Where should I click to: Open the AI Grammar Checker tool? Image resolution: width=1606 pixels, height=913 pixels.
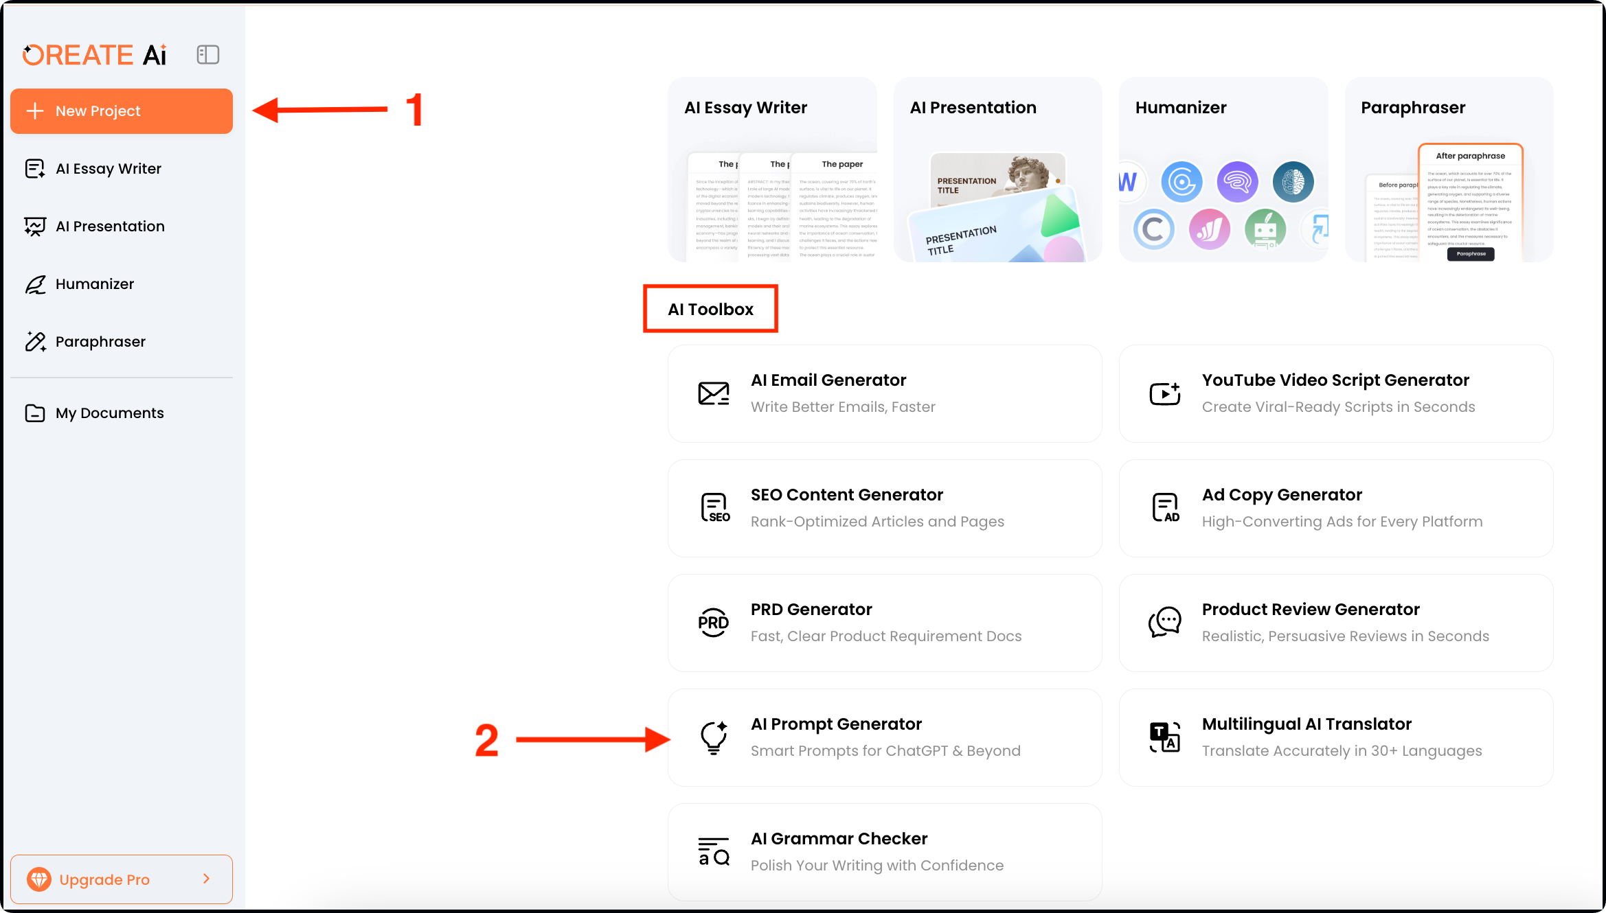point(885,852)
